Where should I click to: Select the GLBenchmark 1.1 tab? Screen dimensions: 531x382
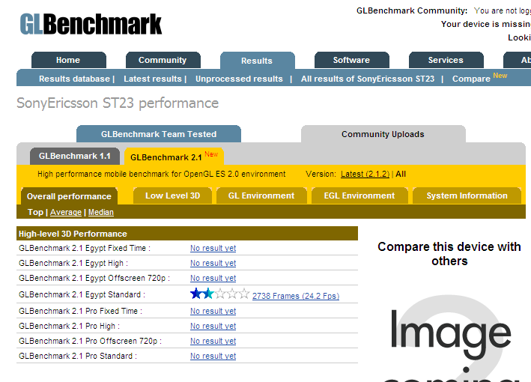pos(74,156)
